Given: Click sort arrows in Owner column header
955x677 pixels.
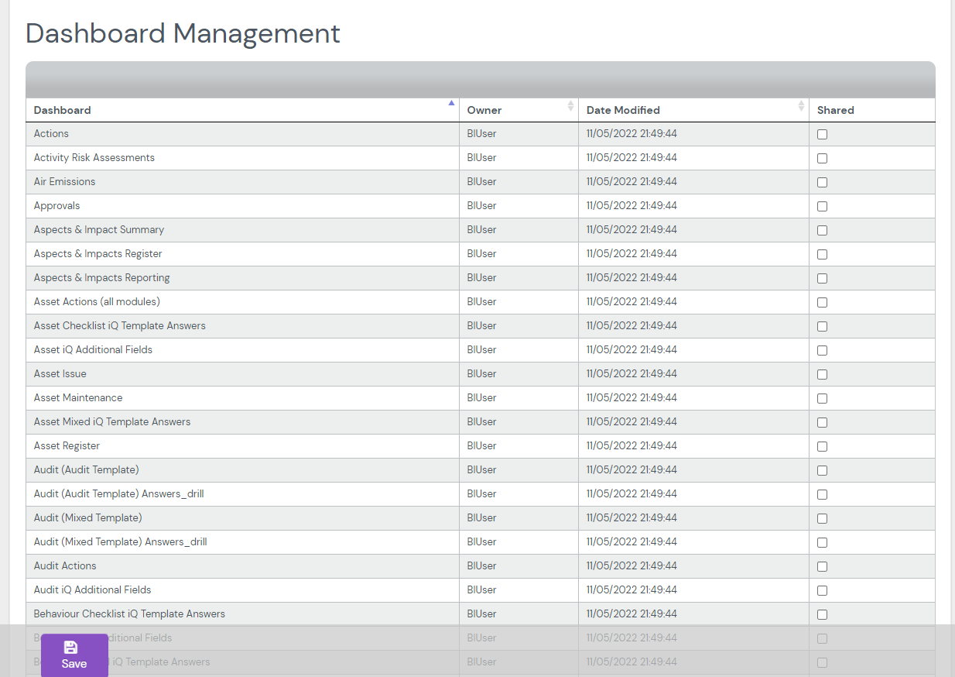Looking at the screenshot, I should (x=570, y=106).
